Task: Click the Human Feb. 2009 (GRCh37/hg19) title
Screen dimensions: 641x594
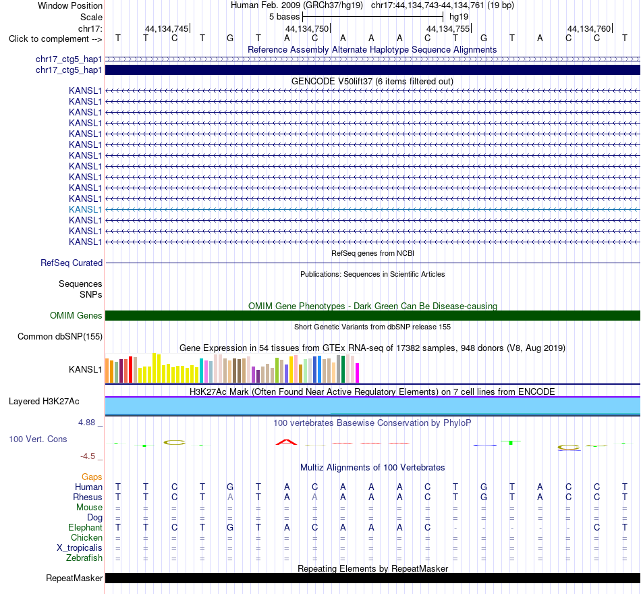Action: click(x=297, y=5)
